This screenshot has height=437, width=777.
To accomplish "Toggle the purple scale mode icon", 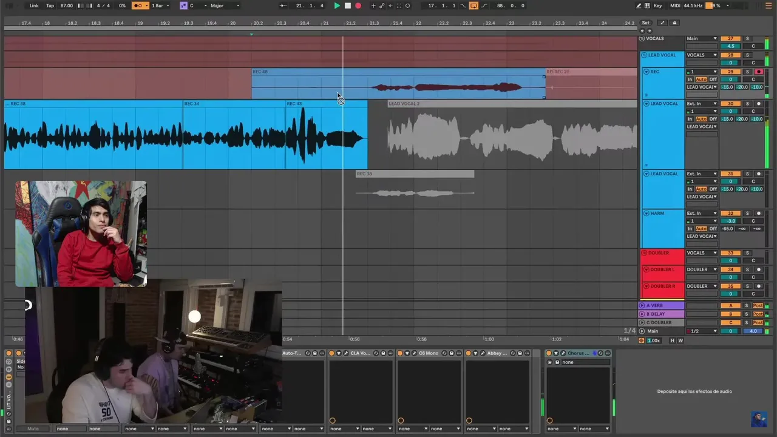I will click(x=183, y=5).
